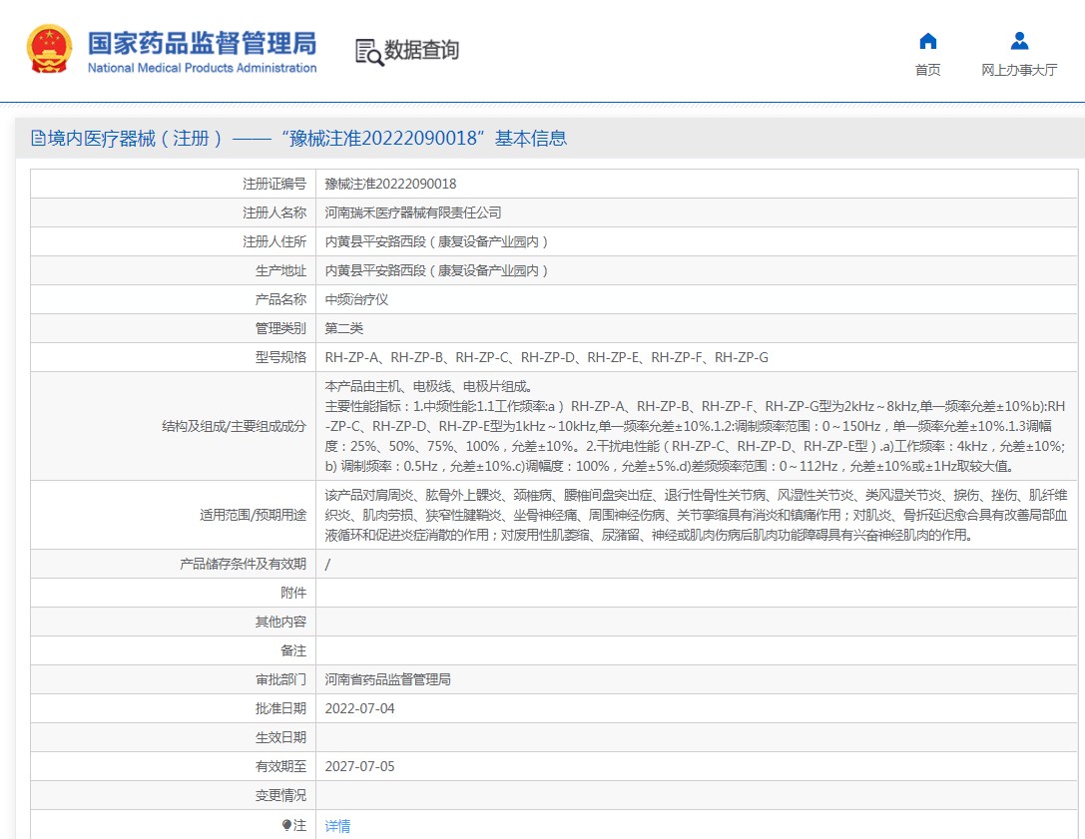Screen dimensions: 1085x839
Task: Click the 结构及组成/主要组成成分 label
Action: [234, 426]
